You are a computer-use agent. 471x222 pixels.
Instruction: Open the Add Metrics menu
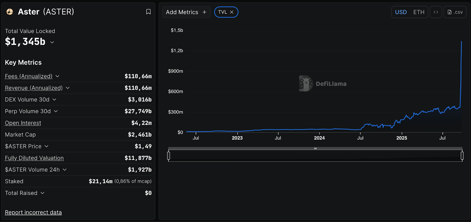click(186, 12)
